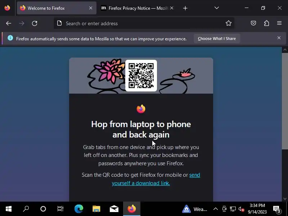
Task: Click the Firefox taskbar icon
Action: click(x=131, y=209)
